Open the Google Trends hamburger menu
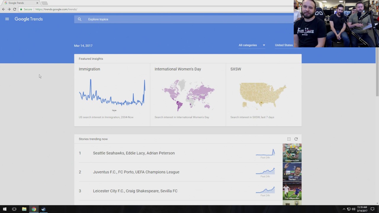The height and width of the screenshot is (213, 379). [7, 19]
